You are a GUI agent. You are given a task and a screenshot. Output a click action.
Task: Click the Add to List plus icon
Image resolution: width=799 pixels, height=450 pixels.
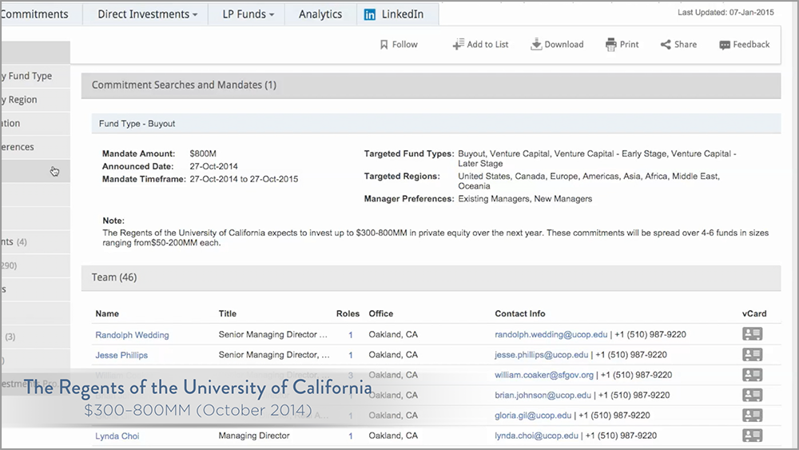click(x=458, y=44)
